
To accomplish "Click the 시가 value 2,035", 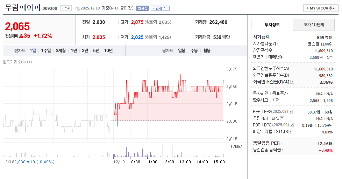I will [99, 37].
